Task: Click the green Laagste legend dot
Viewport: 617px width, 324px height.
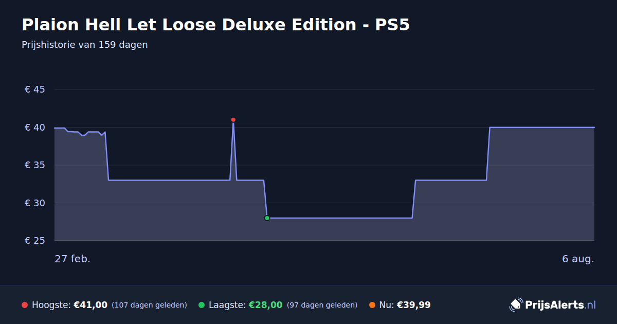Action: (x=202, y=305)
